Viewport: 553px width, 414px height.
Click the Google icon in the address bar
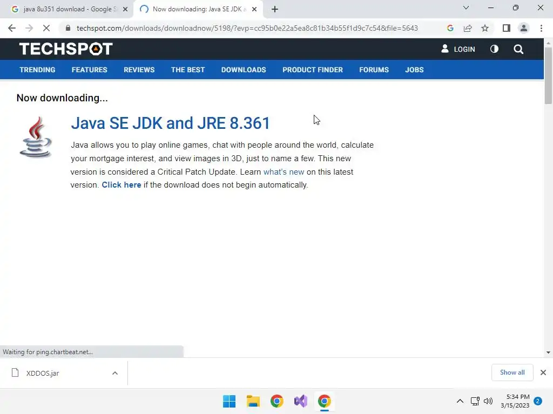pyautogui.click(x=450, y=28)
